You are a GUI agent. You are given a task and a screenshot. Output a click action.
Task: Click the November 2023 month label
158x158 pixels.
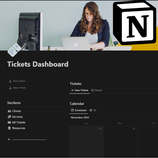[x=80, y=117]
